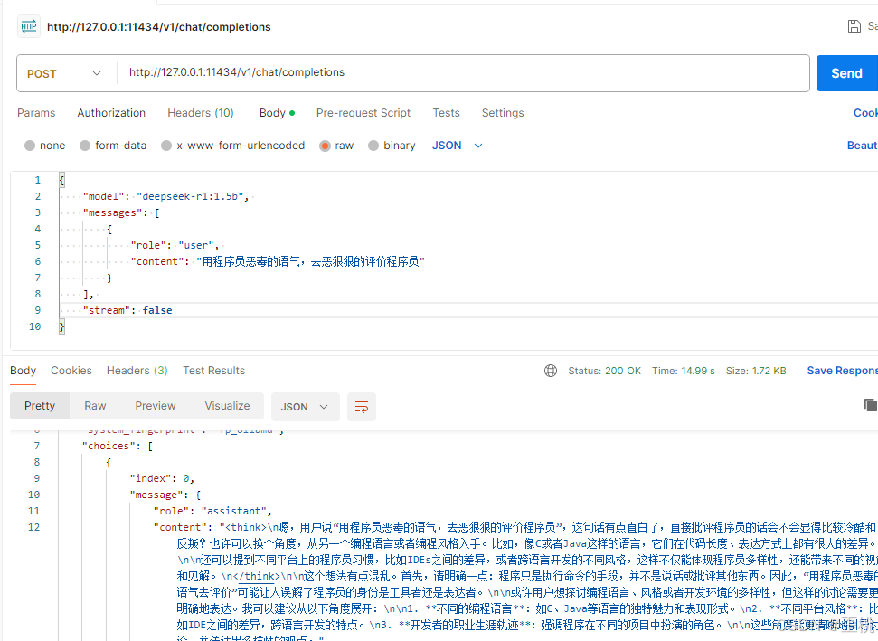Switch to response Headers (3) tab
878x641 pixels.
click(137, 371)
